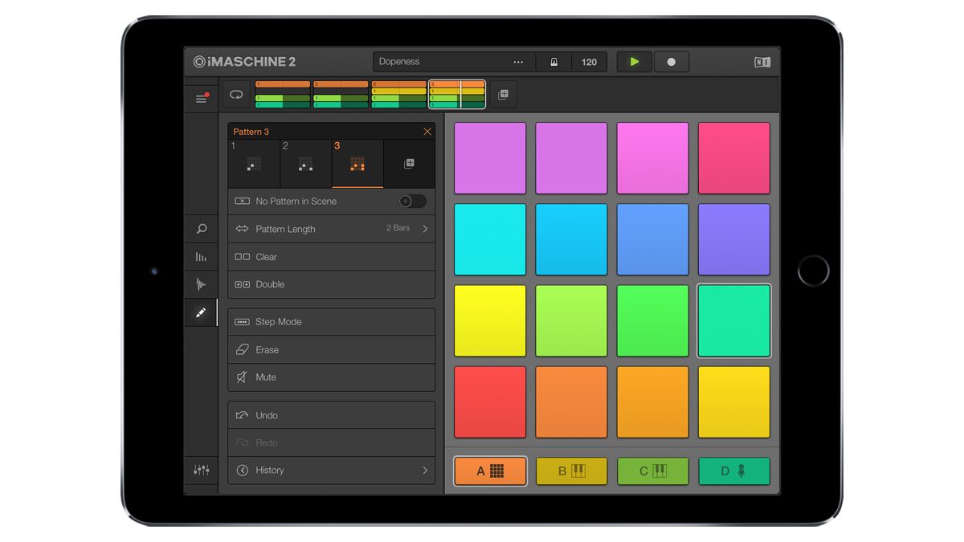
Task: Enable the loop icon next to scenes
Action: pyautogui.click(x=235, y=94)
